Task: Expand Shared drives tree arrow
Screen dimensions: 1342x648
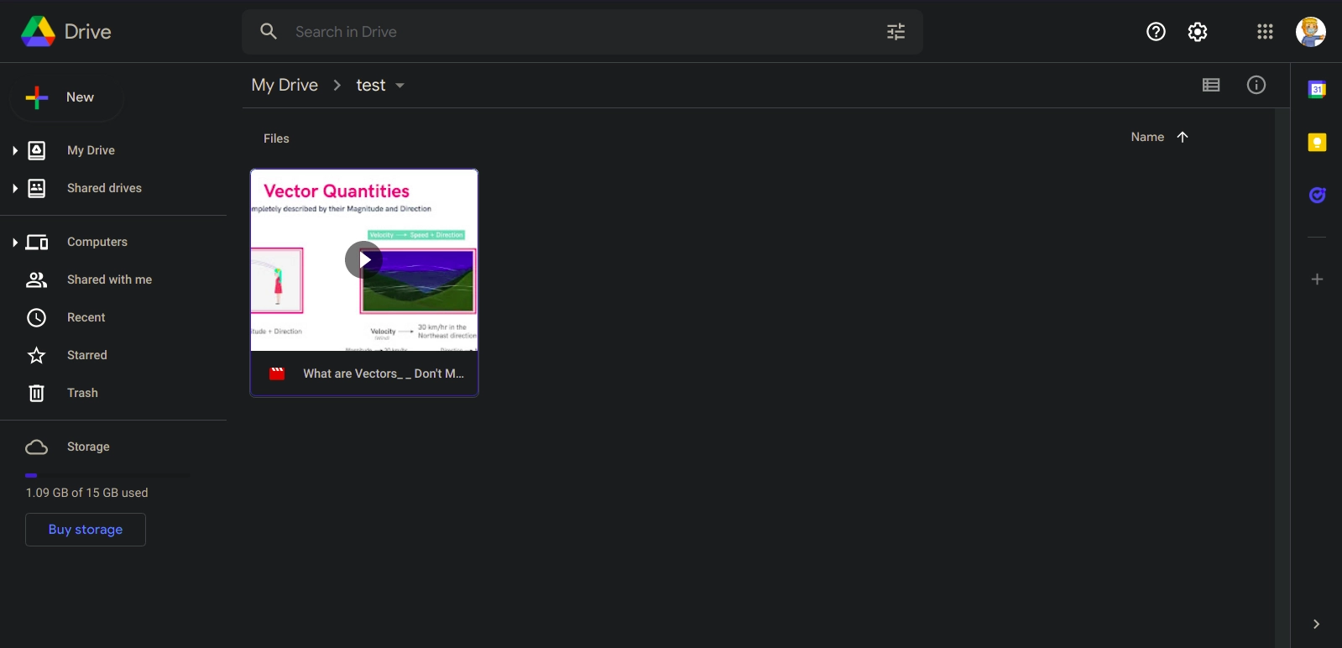Action: (x=14, y=188)
